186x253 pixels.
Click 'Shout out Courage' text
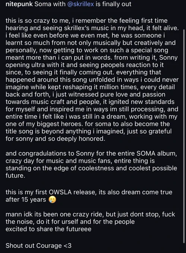tap(34, 246)
